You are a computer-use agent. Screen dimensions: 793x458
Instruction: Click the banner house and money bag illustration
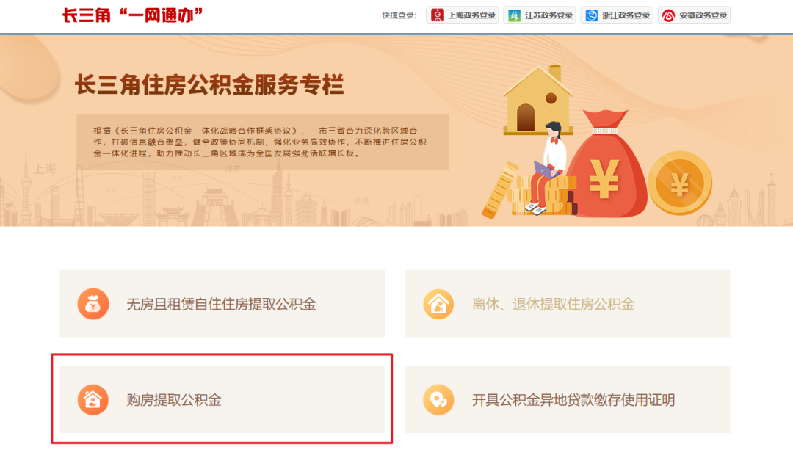[x=597, y=142]
